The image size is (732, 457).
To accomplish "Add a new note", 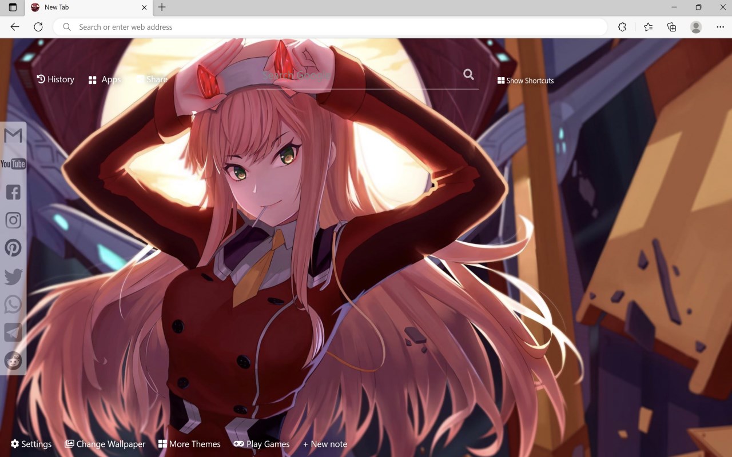I will coord(325,444).
